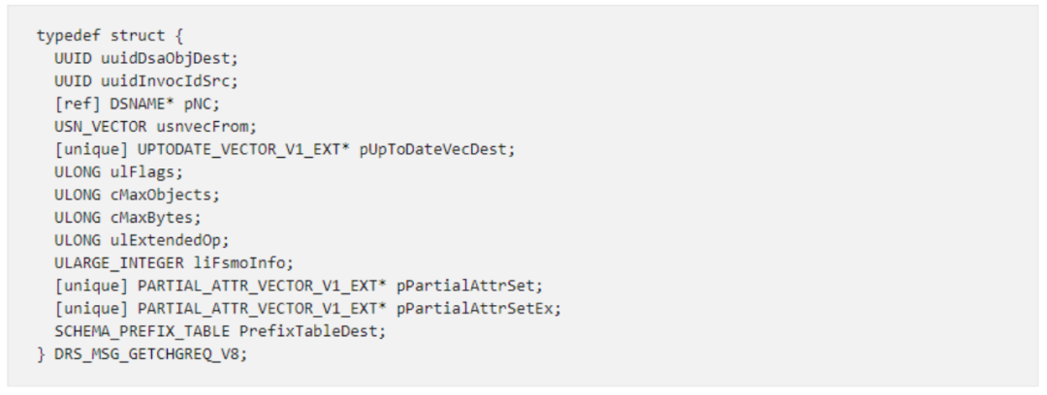Click the typedef struct opening line
Viewport: 1047px width, 395px height.
click(101, 36)
